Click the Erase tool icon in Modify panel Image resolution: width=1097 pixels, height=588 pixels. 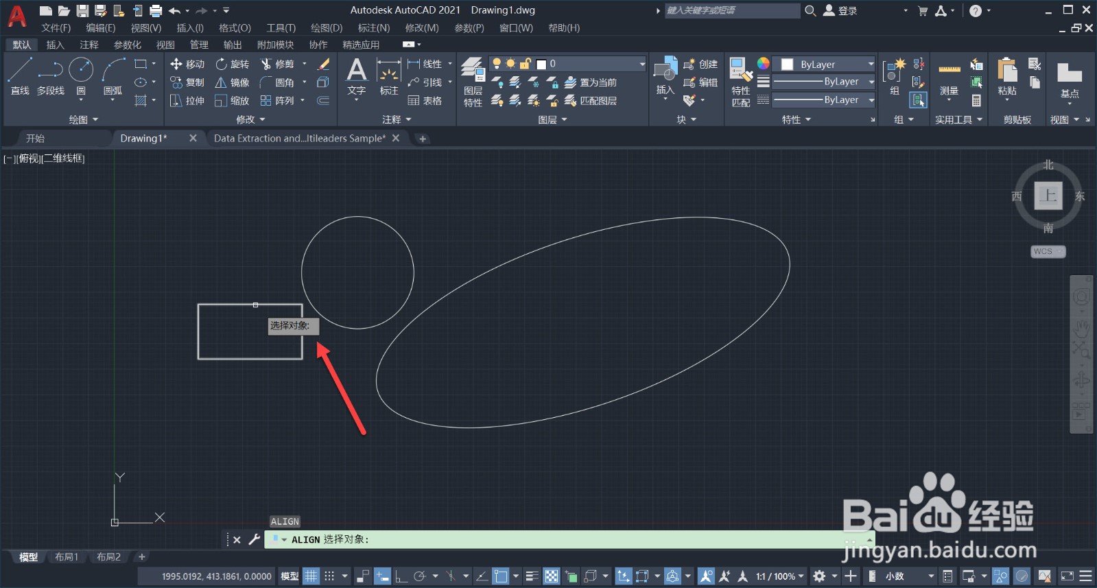pyautogui.click(x=324, y=64)
